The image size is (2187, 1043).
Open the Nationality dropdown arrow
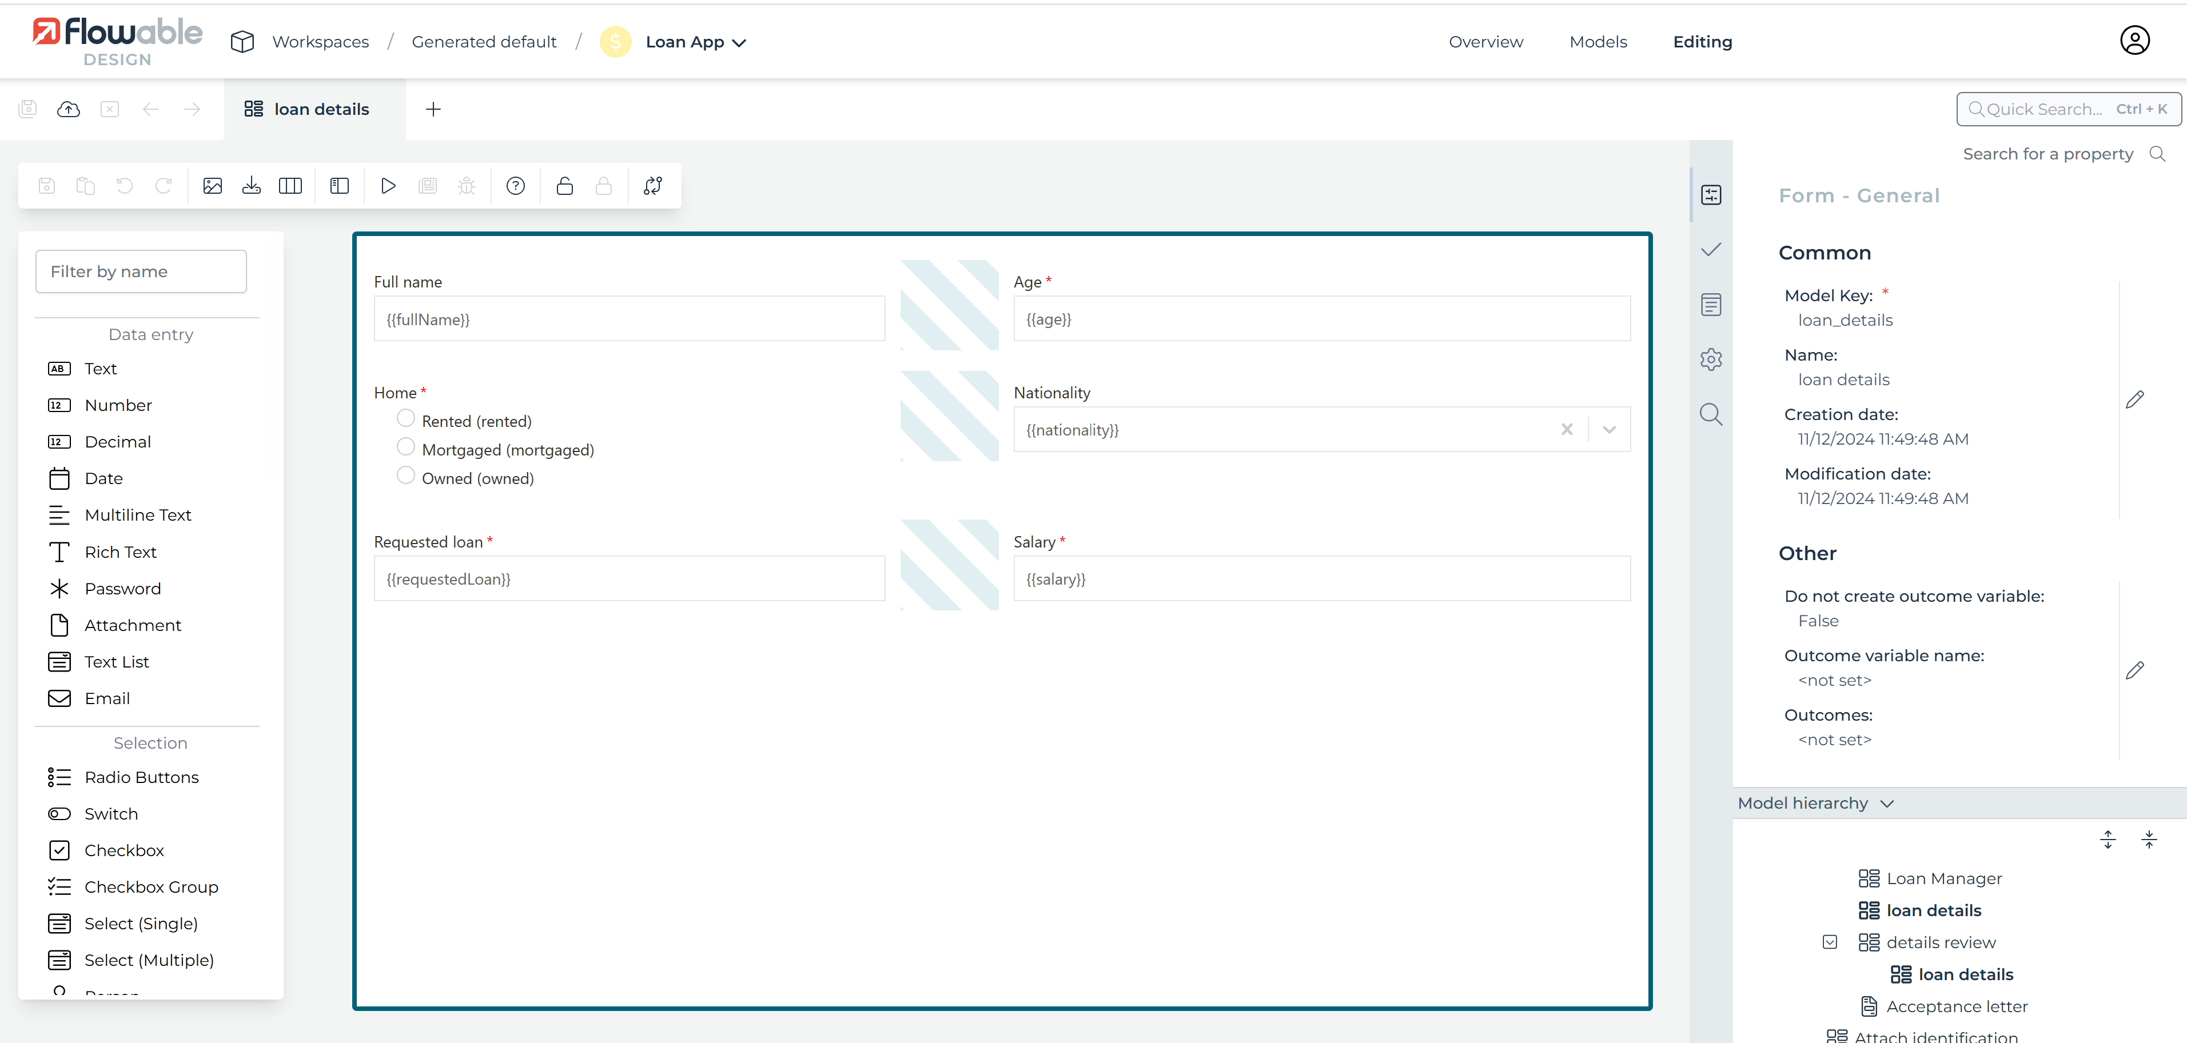pyautogui.click(x=1609, y=429)
